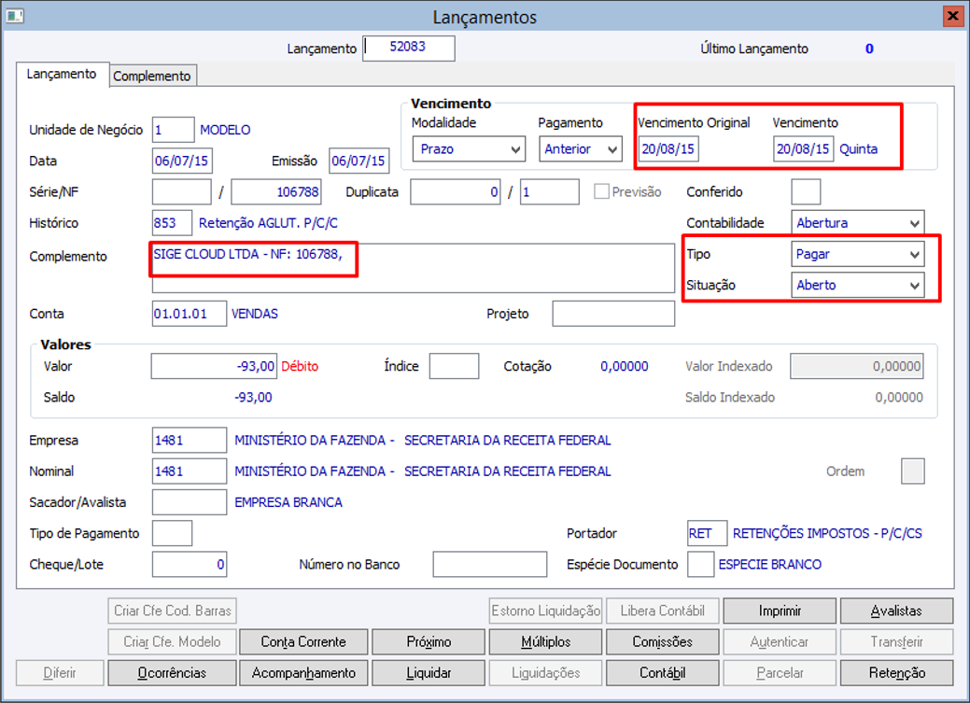Go to Próximo record
This screenshot has width=970, height=703.
(429, 641)
